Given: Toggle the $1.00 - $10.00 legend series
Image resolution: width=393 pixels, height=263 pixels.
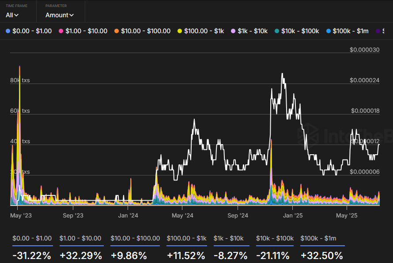Looking at the screenshot, I should (83, 31).
